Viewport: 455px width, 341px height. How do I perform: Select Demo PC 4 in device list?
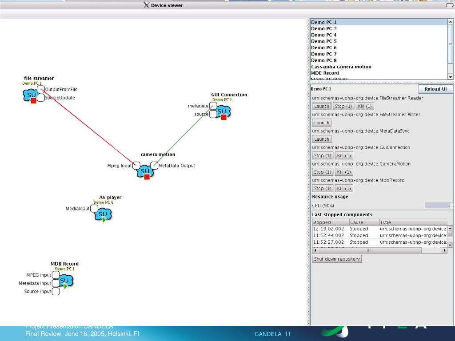[x=379, y=35]
